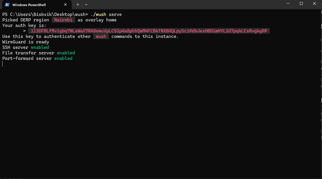This screenshot has width=322, height=179.
Task: Click 'enabled' on File transfer server line
Action: point(66,53)
